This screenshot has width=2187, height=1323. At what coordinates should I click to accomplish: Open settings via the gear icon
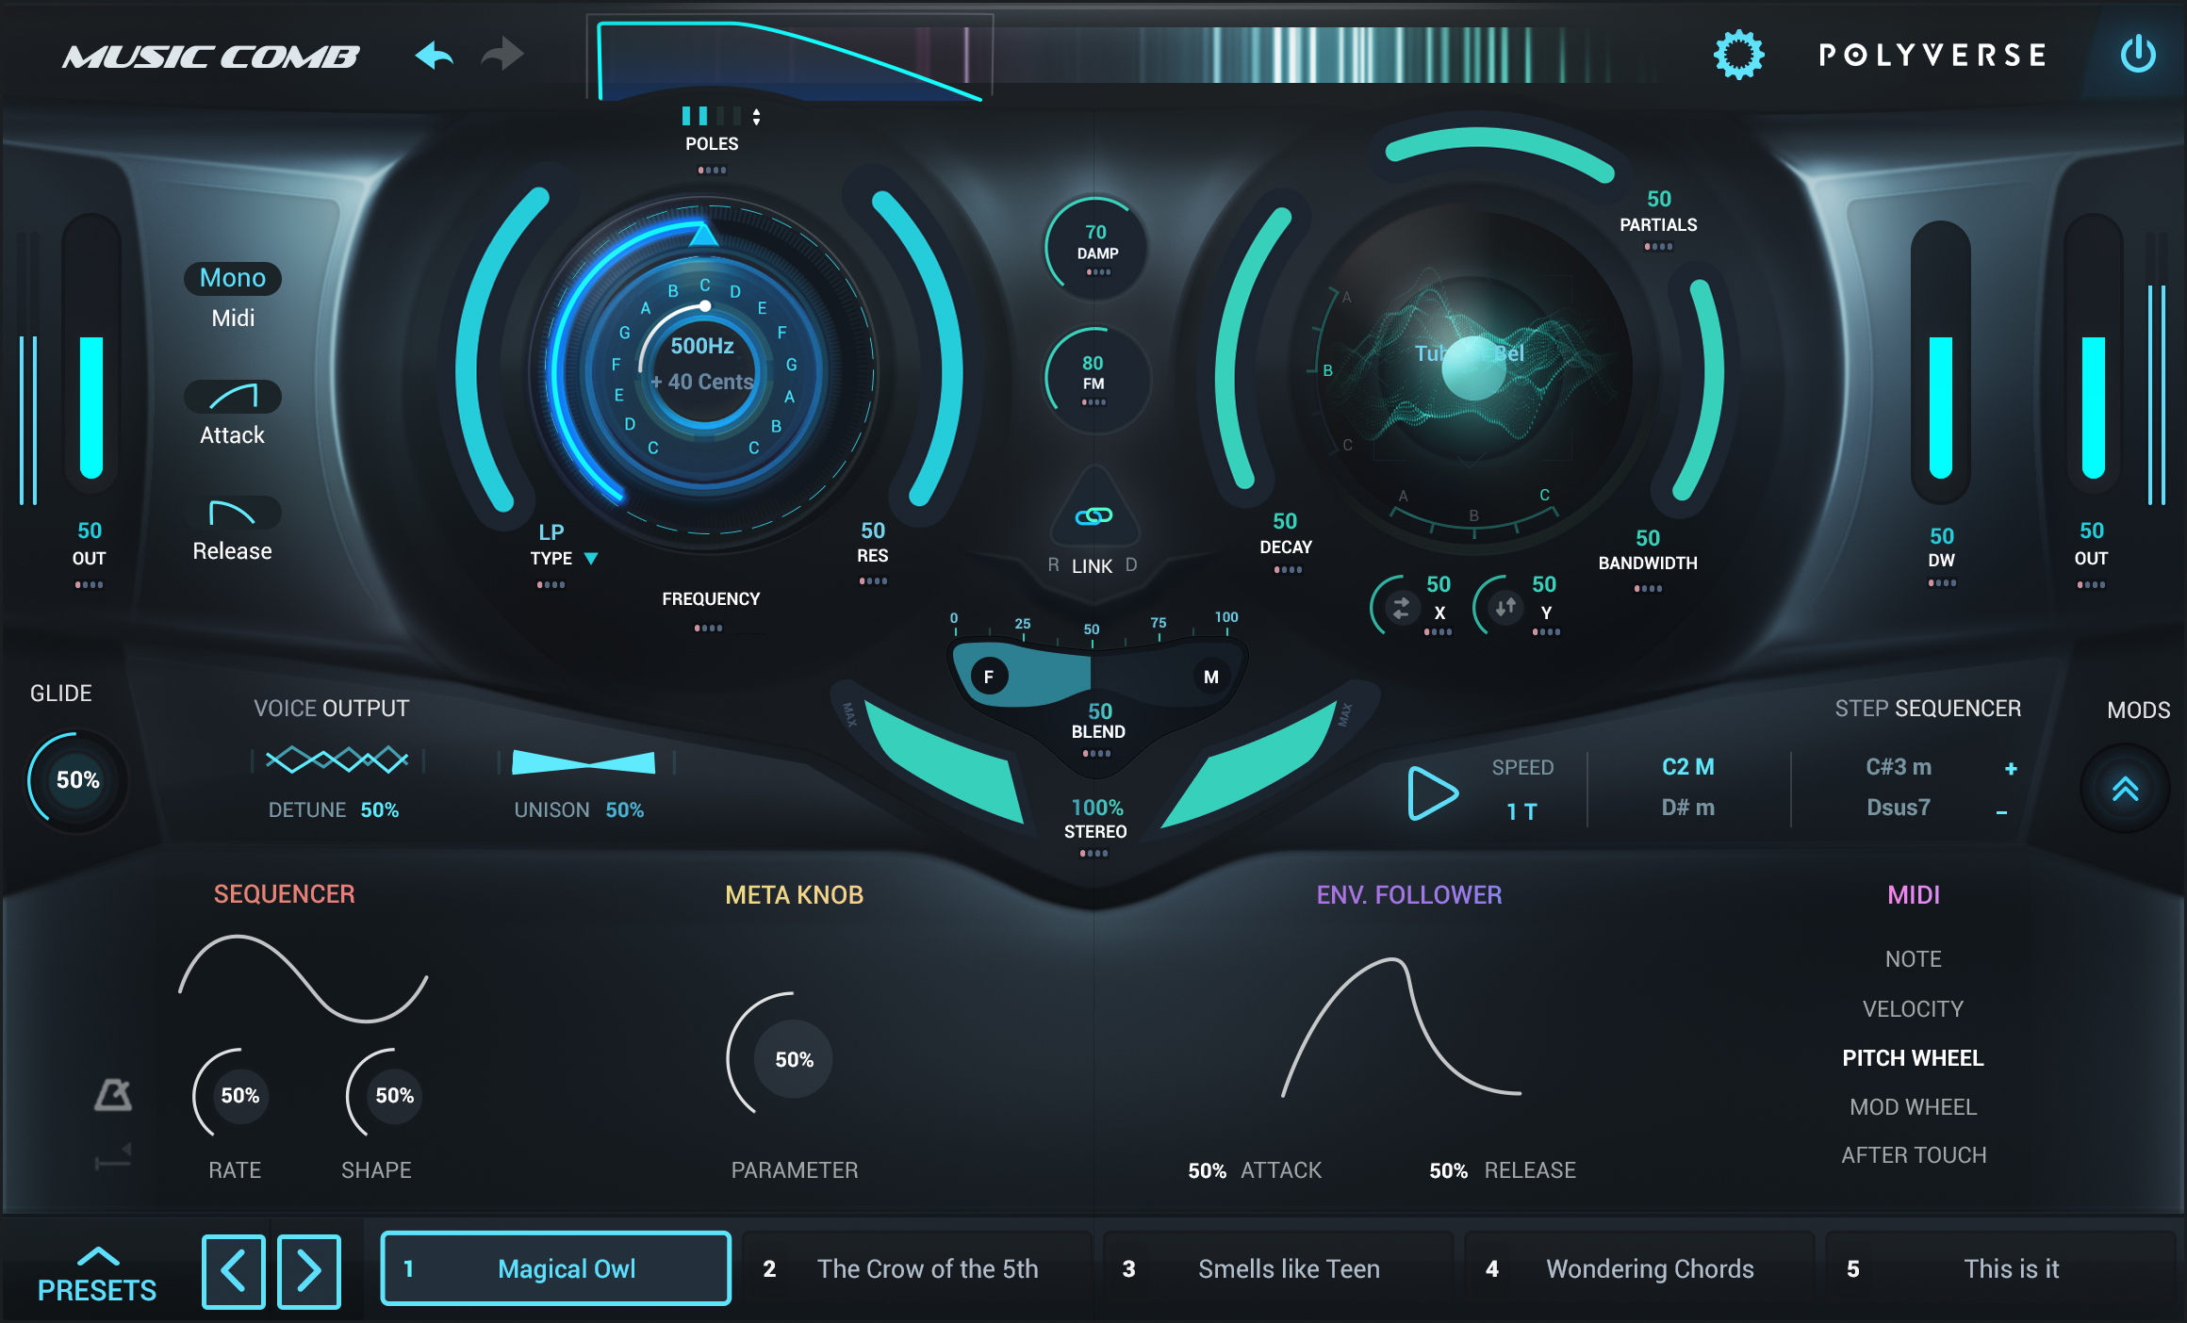pyautogui.click(x=1738, y=55)
